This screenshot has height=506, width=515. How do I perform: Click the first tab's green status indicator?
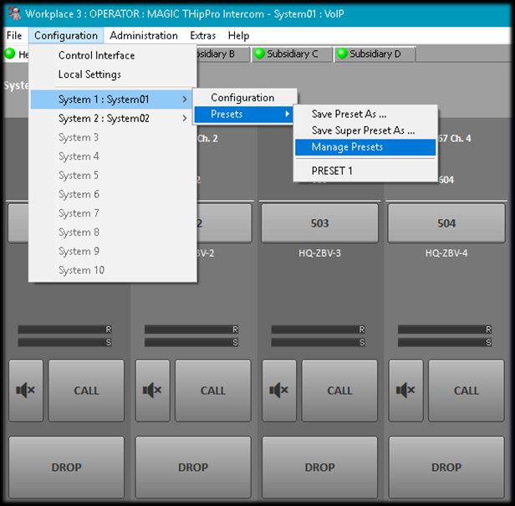point(9,54)
